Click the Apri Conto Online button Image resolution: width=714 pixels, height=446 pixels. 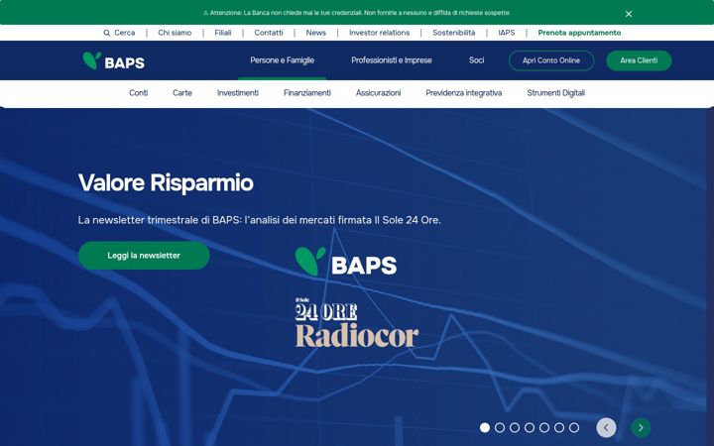pos(551,60)
